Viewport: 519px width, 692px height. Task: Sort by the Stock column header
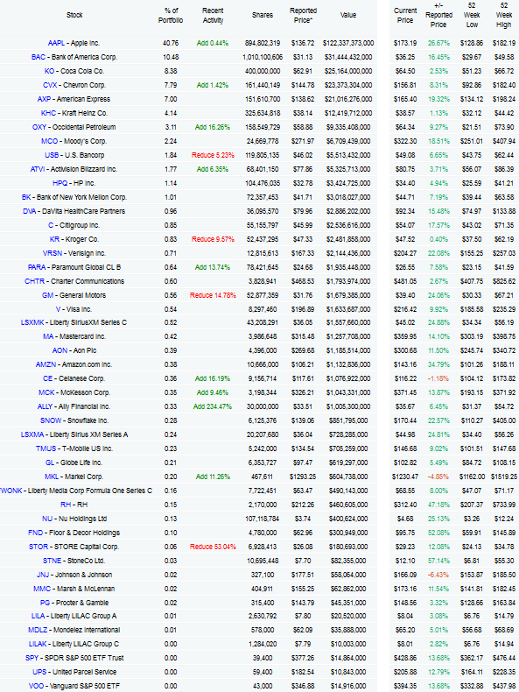point(74,15)
